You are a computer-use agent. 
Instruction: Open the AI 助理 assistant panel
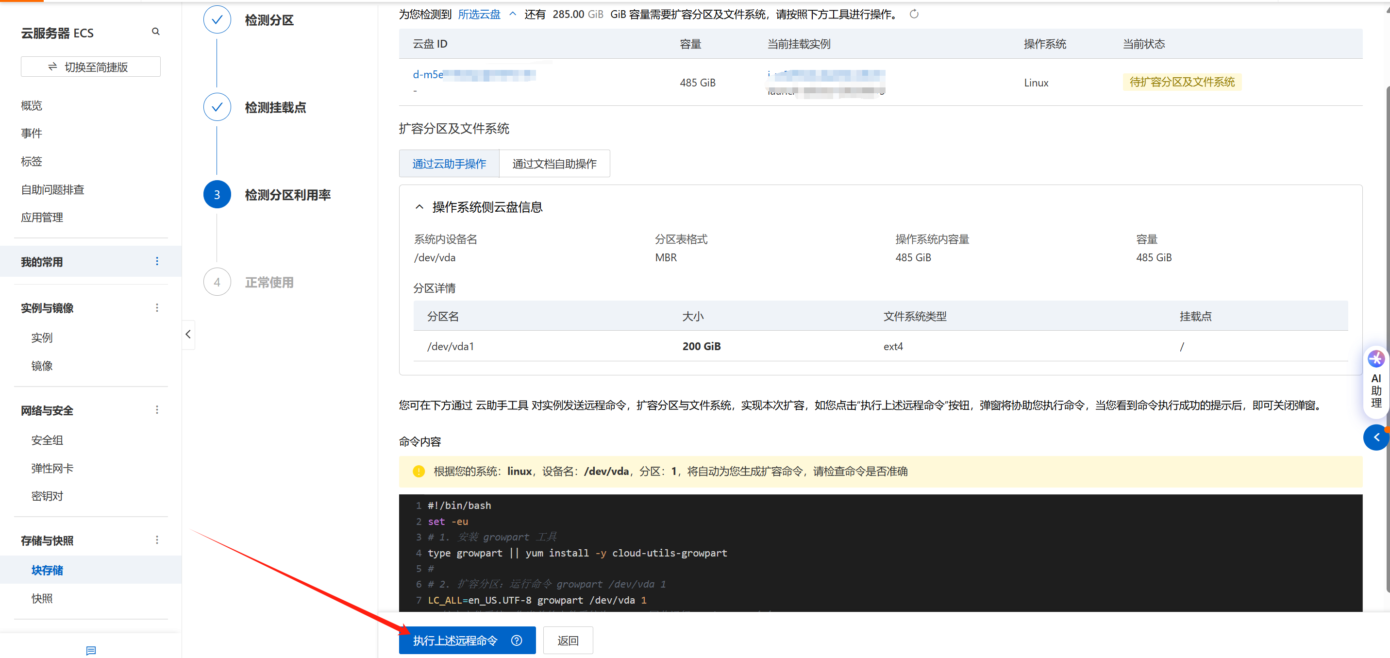[x=1375, y=383]
